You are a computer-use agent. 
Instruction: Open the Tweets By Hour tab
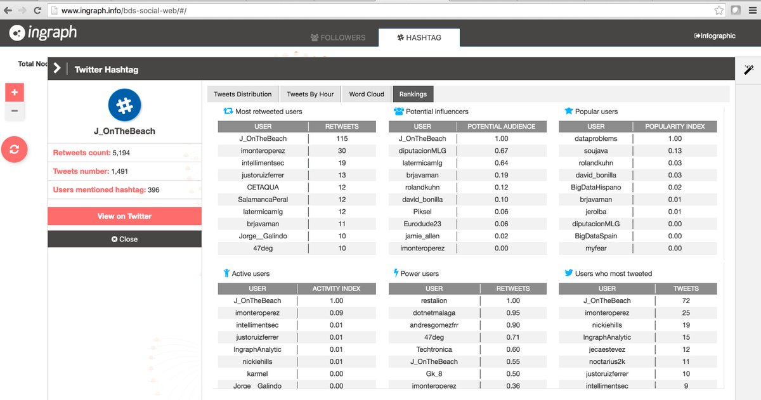click(310, 94)
